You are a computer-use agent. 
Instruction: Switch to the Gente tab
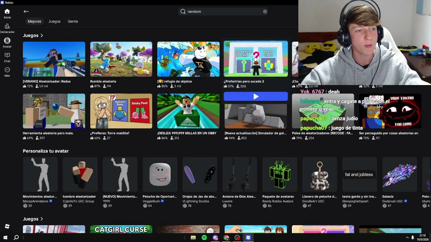click(73, 21)
